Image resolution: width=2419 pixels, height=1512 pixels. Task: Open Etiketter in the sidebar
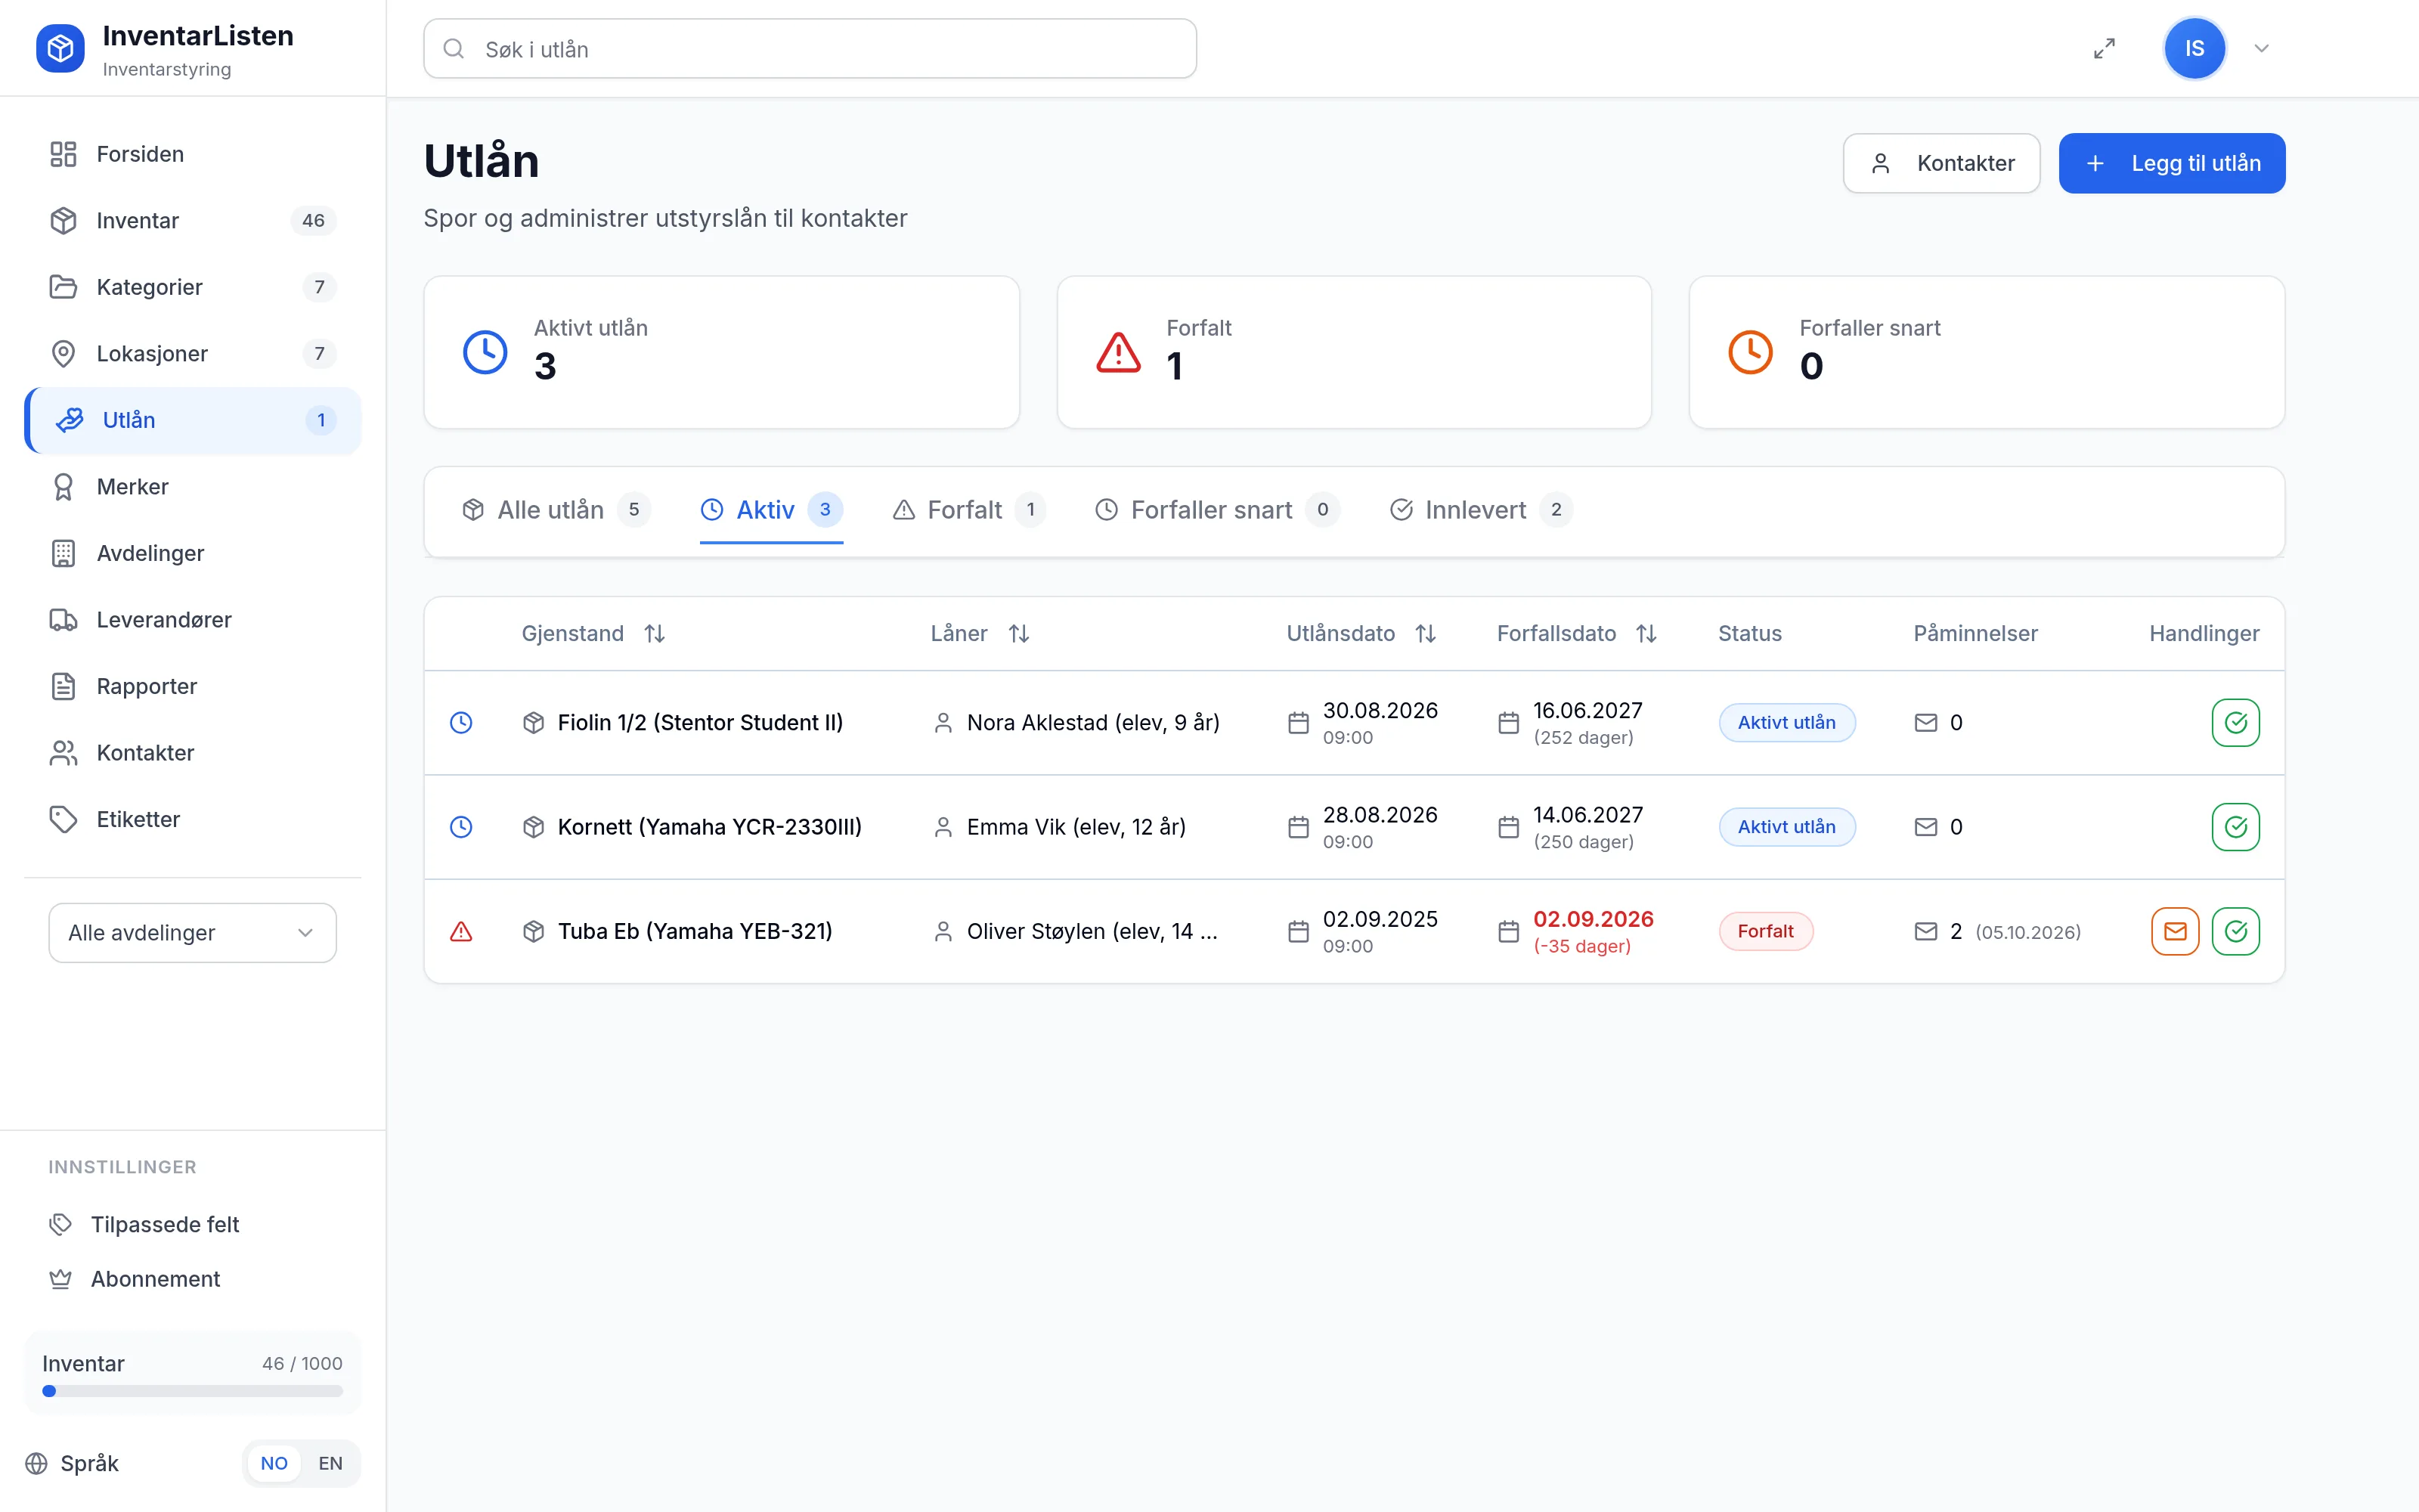(192, 819)
